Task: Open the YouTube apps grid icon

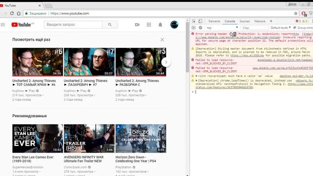Action: (149, 24)
